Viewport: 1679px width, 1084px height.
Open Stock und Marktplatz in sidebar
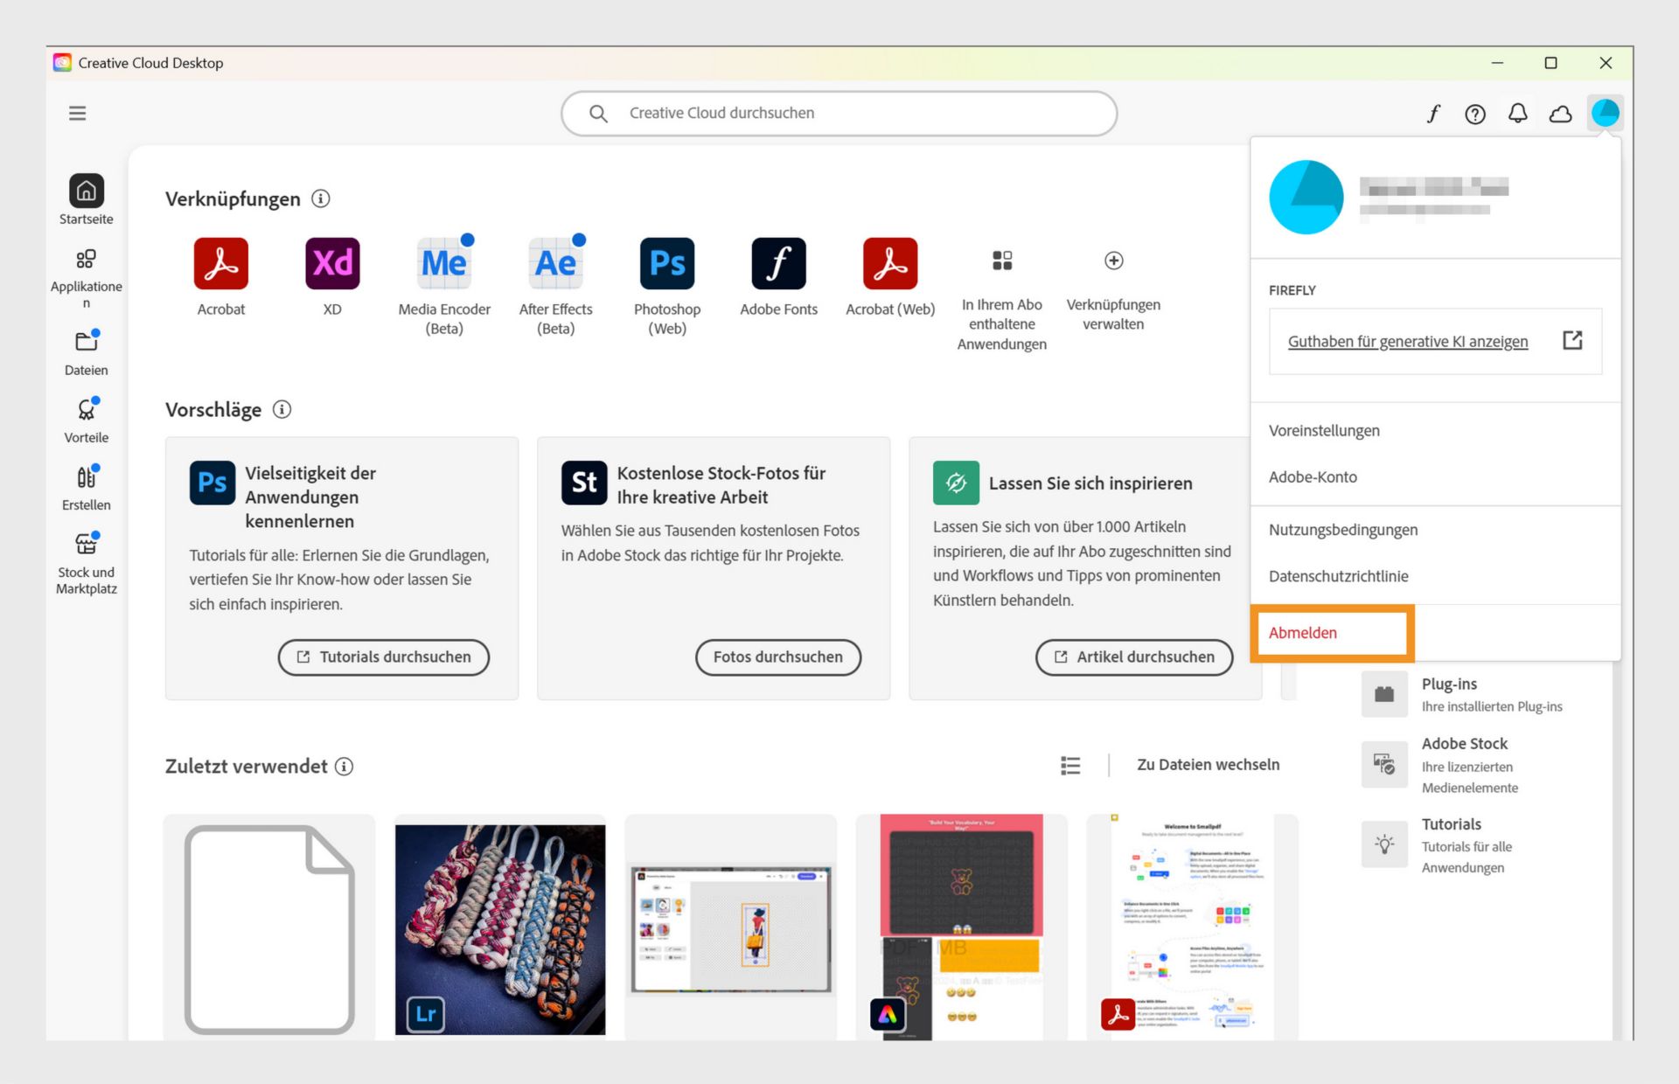click(x=86, y=563)
